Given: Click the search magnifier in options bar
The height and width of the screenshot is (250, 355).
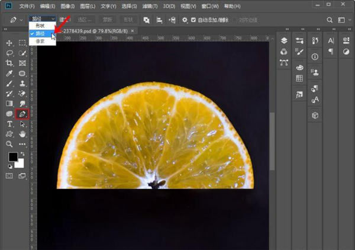Looking at the screenshot, I should tap(331, 20).
